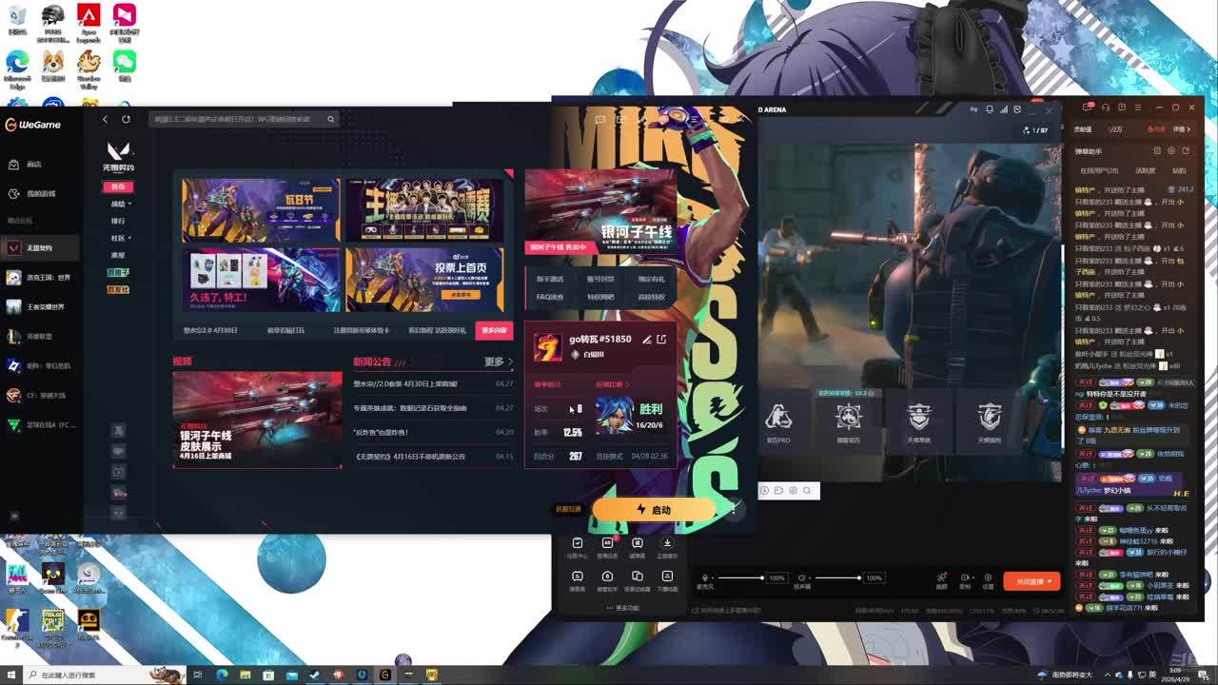Switch to 活跃度 tab in chat panel
Image resolution: width=1218 pixels, height=685 pixels.
[x=1145, y=170]
